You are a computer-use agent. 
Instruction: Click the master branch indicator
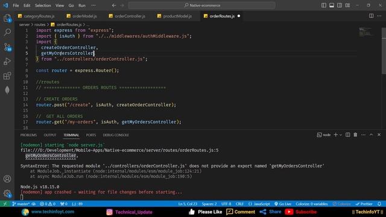point(21,204)
